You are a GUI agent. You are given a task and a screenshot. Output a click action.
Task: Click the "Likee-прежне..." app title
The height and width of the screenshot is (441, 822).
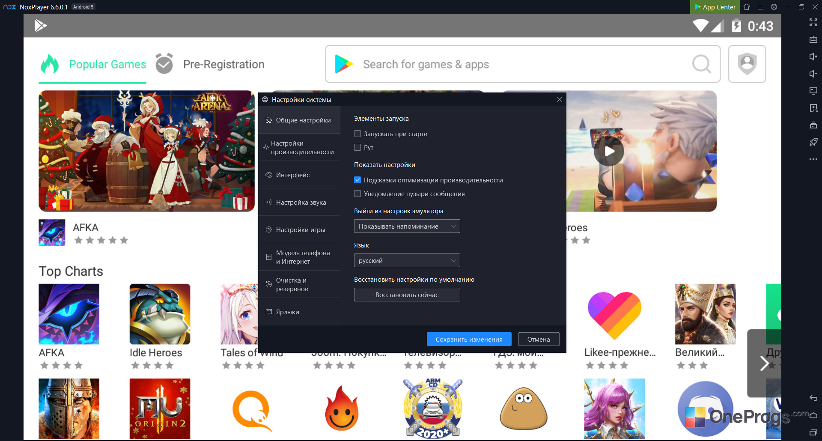point(620,352)
